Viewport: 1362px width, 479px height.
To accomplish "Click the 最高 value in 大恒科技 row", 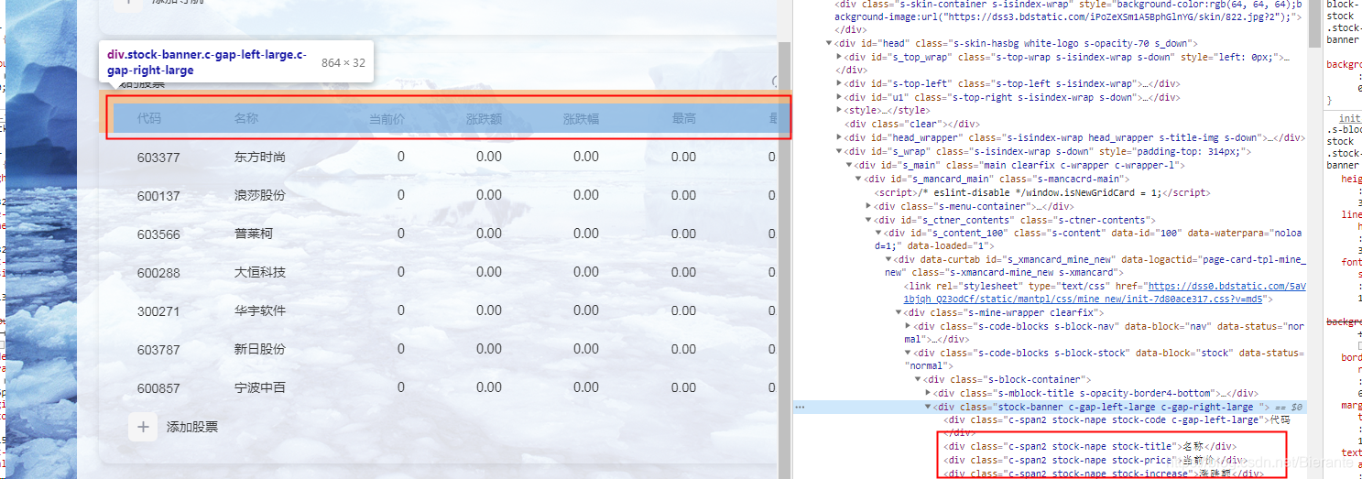I will click(683, 272).
